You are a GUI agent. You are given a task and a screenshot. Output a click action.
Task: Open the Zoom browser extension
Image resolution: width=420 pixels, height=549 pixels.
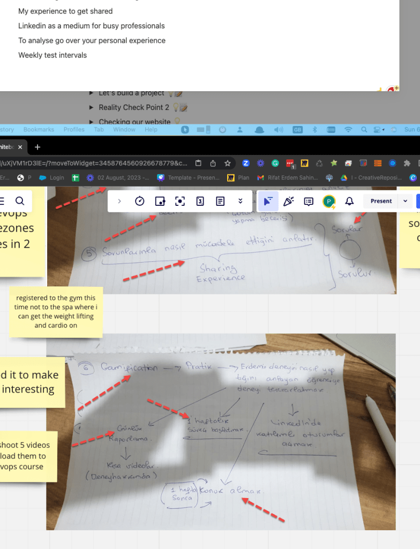pyautogui.click(x=246, y=163)
